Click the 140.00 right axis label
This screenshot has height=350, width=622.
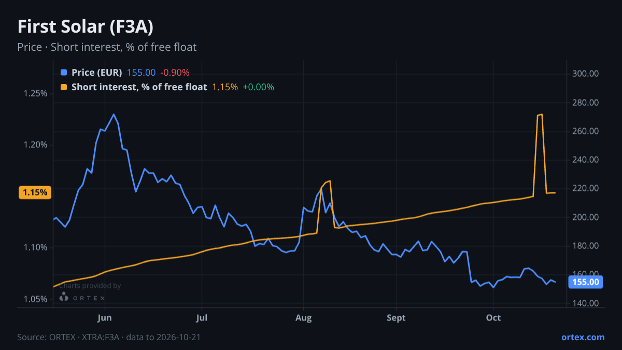(x=586, y=303)
